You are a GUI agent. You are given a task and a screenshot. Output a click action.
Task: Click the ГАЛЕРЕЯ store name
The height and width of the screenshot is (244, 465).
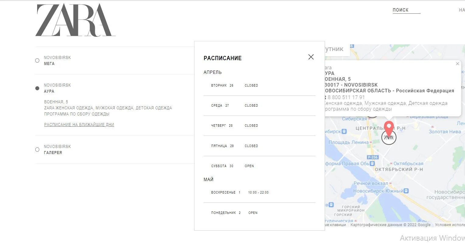(53, 153)
